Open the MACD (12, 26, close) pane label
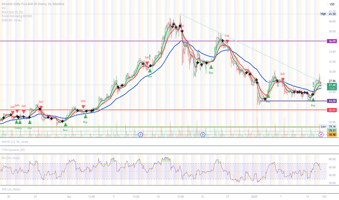The height and width of the screenshot is (200, 339). click(15, 142)
